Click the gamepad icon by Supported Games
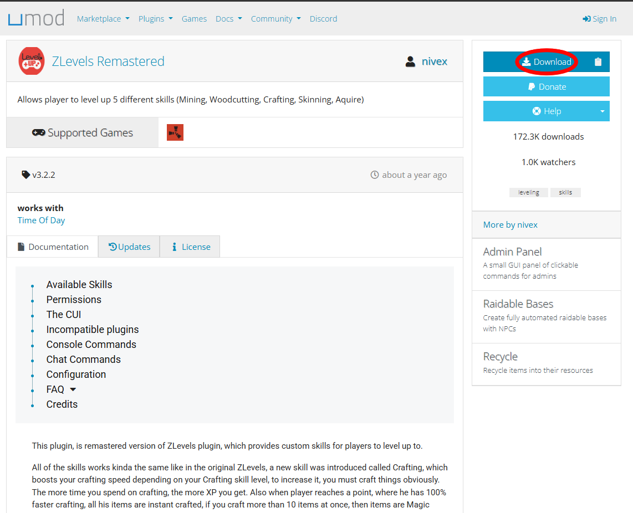Viewport: 633px width, 513px height. point(39,132)
